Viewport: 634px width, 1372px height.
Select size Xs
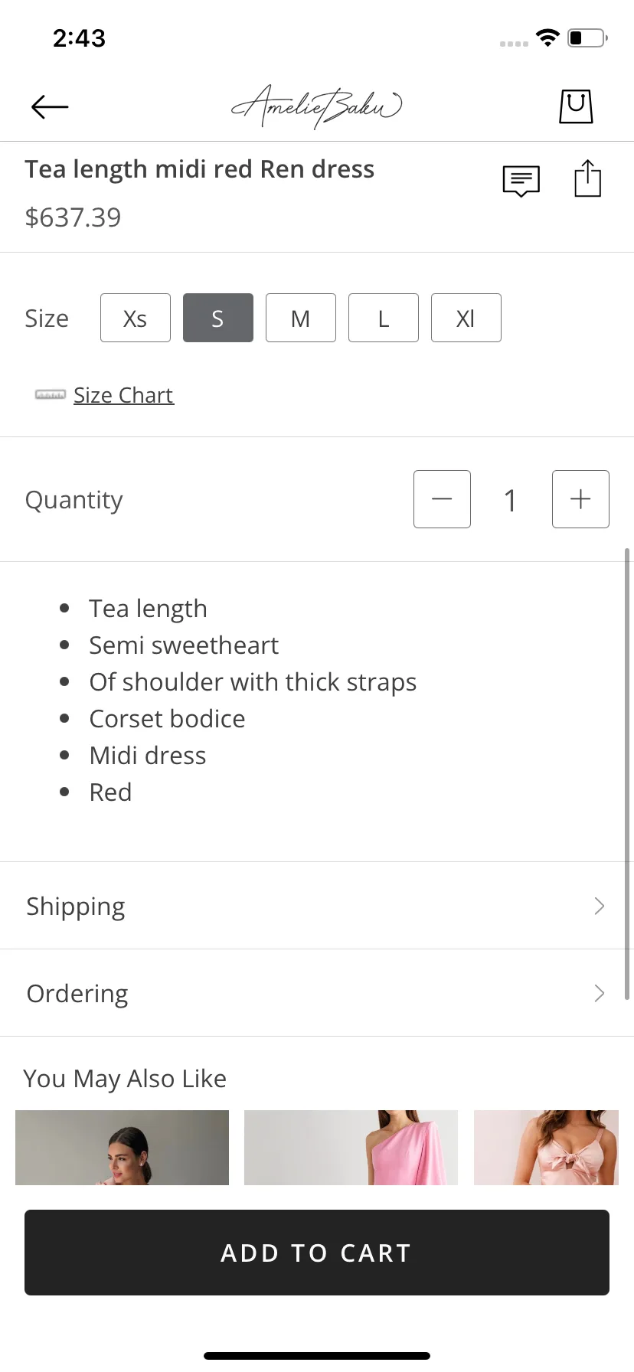coord(136,318)
